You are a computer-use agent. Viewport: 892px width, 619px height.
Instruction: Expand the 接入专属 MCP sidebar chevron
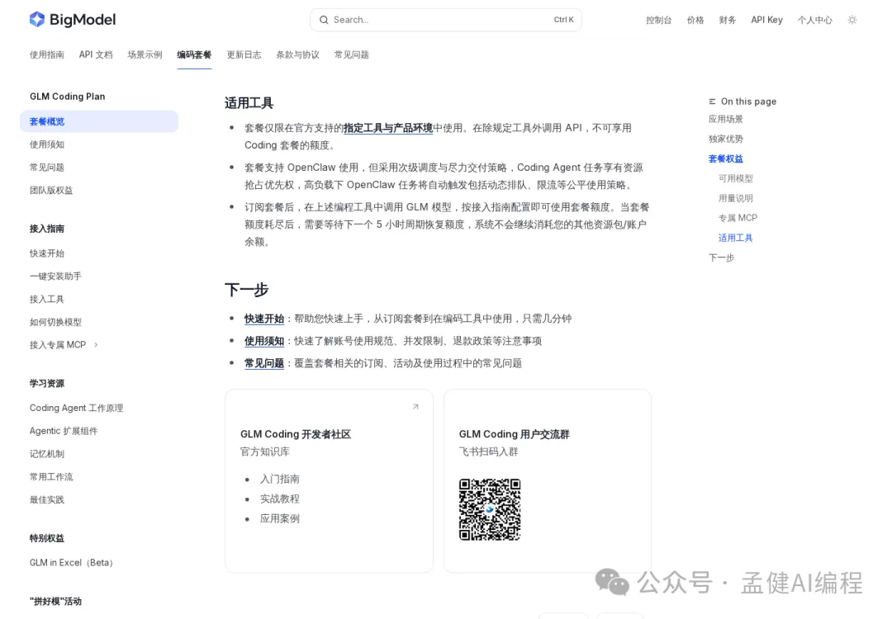96,344
